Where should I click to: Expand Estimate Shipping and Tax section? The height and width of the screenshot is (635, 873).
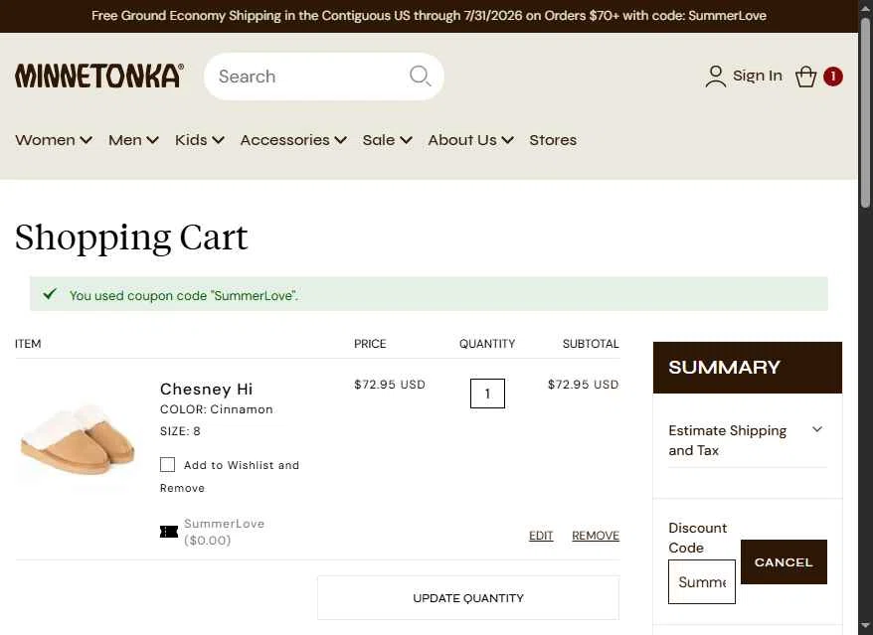click(747, 440)
